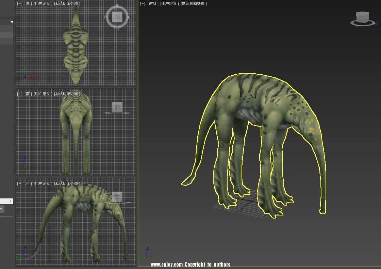Open the [+] menu in Top viewport

coord(20,3)
